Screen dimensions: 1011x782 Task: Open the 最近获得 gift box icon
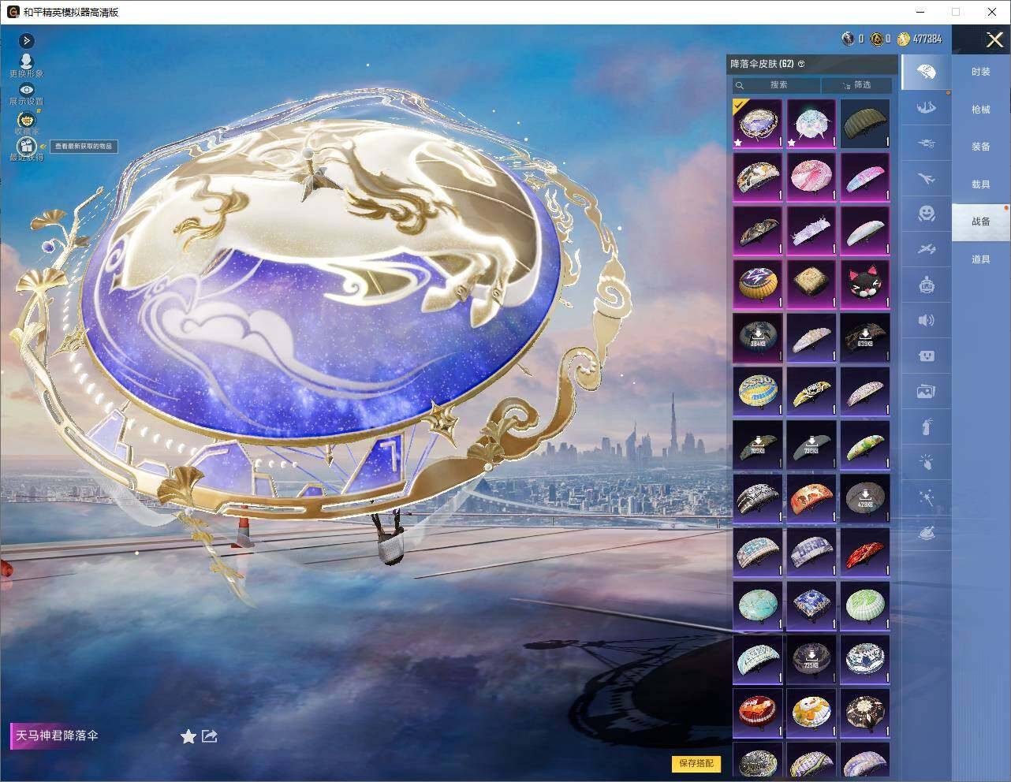click(x=26, y=145)
